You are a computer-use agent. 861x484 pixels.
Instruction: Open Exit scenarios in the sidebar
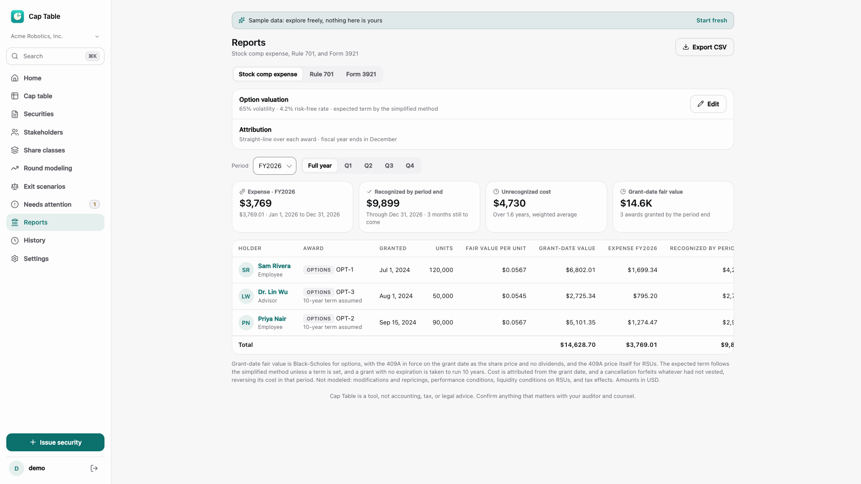click(x=55, y=186)
